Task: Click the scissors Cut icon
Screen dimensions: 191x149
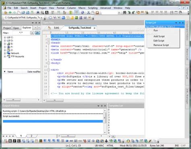Action: [89, 12]
